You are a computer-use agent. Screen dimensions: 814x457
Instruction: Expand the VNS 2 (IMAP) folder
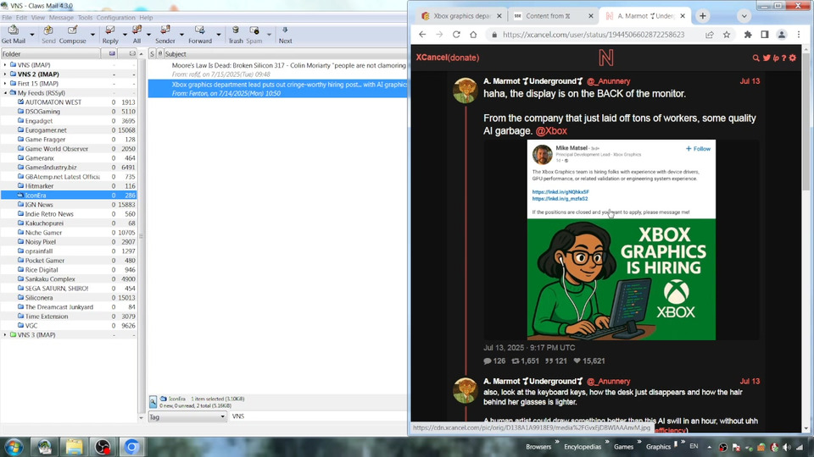[x=5, y=74]
